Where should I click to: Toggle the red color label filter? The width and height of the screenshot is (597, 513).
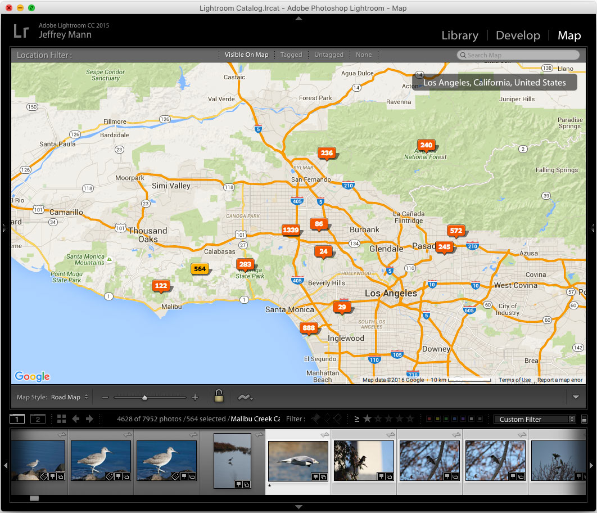[429, 419]
